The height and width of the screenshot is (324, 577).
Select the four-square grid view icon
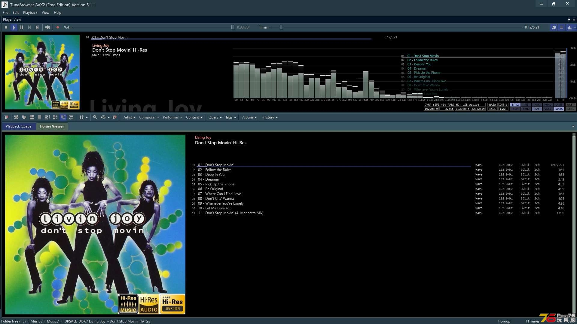[x=32, y=117]
